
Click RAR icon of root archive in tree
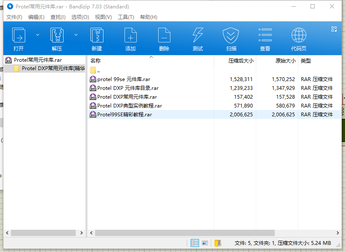(x=8, y=60)
